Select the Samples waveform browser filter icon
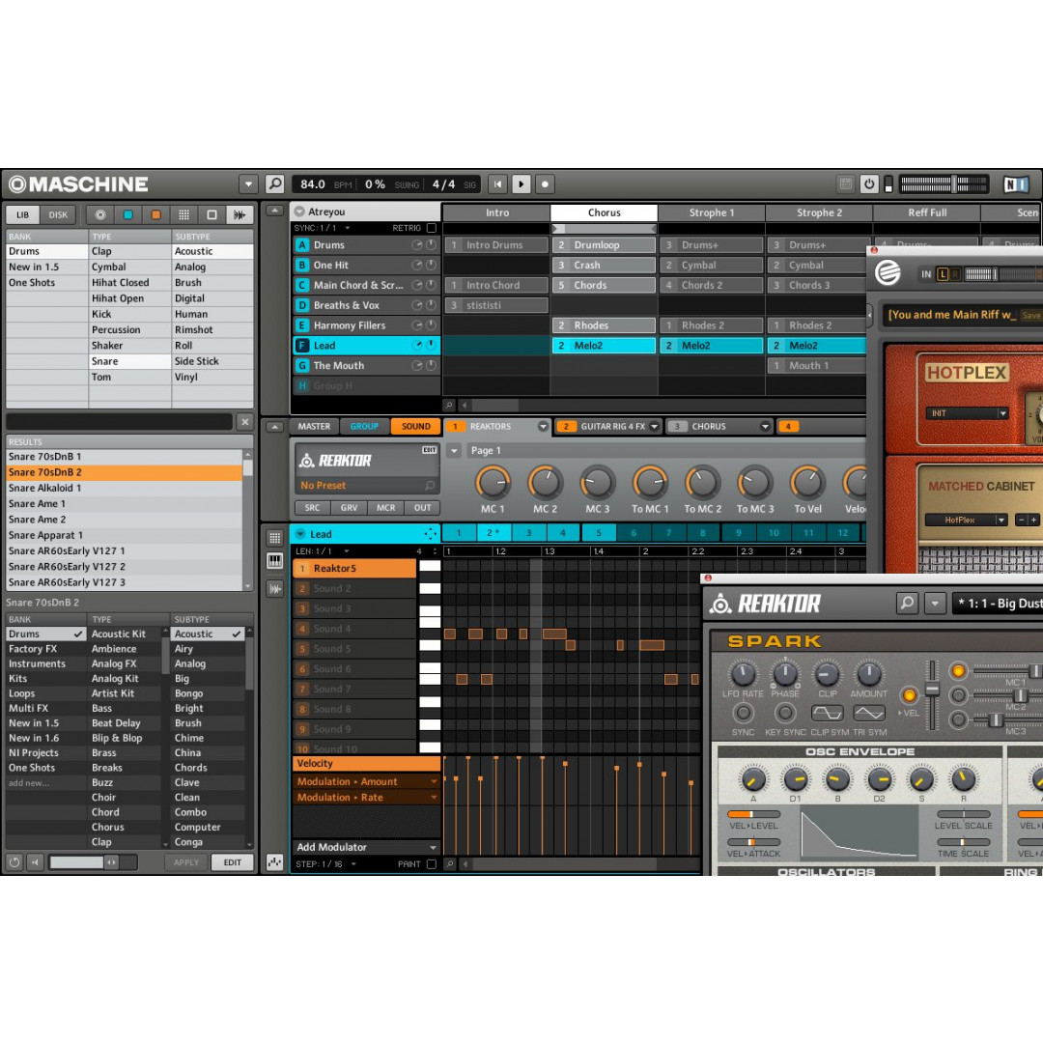The height and width of the screenshot is (1043, 1043). pyautogui.click(x=239, y=214)
